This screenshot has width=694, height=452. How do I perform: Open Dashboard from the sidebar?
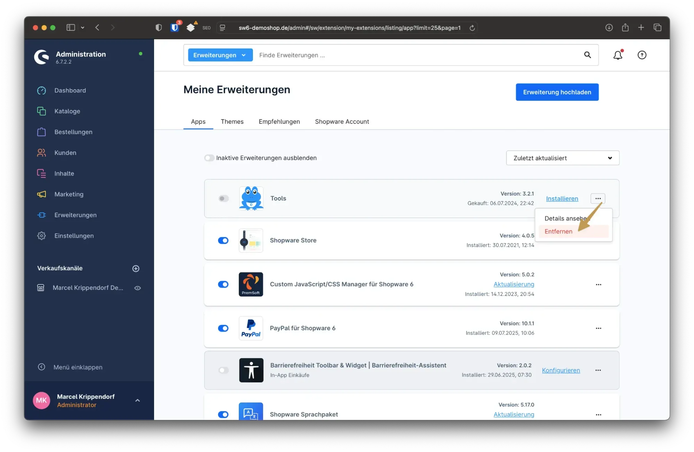pos(70,91)
